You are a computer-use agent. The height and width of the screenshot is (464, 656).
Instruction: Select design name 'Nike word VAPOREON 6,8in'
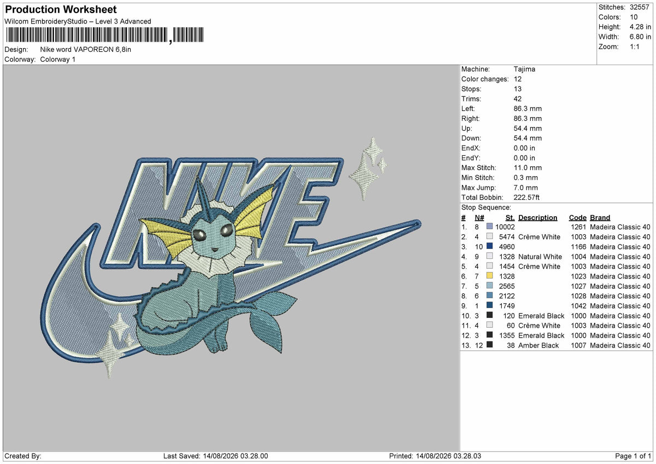tap(86, 49)
